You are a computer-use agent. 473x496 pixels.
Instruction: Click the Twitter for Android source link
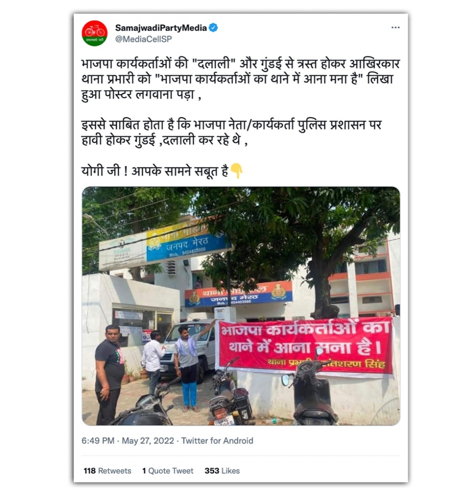[217, 441]
